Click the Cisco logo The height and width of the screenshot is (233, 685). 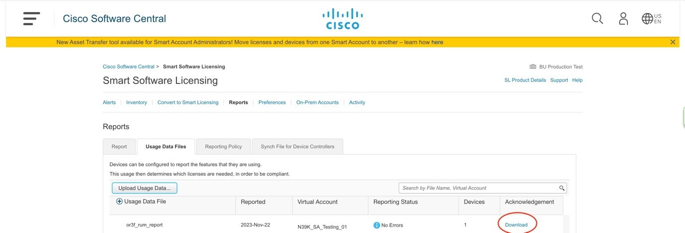[x=342, y=19]
